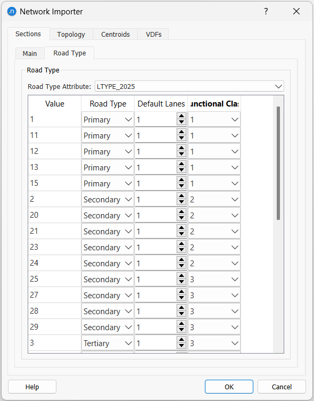314x401 pixels.
Task: Decrease Default Lanes for value 25
Action: click(181, 282)
